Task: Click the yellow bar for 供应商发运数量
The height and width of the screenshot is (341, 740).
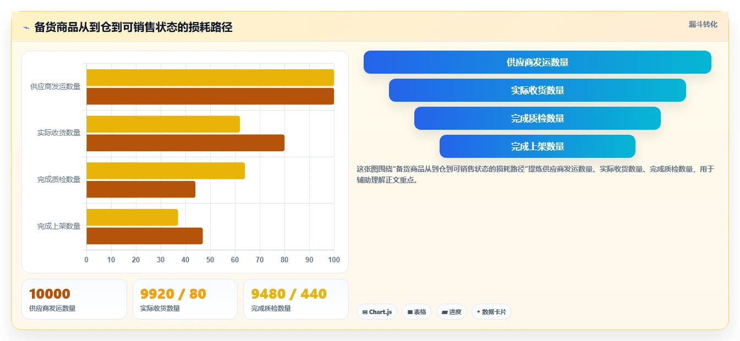Action: point(210,78)
